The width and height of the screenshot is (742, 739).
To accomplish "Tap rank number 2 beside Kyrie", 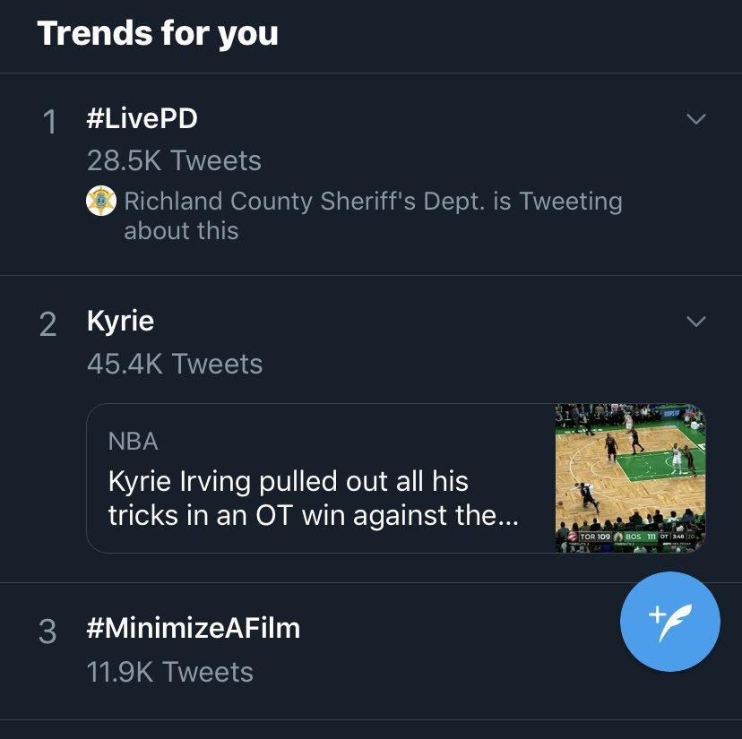I will pyautogui.click(x=48, y=324).
